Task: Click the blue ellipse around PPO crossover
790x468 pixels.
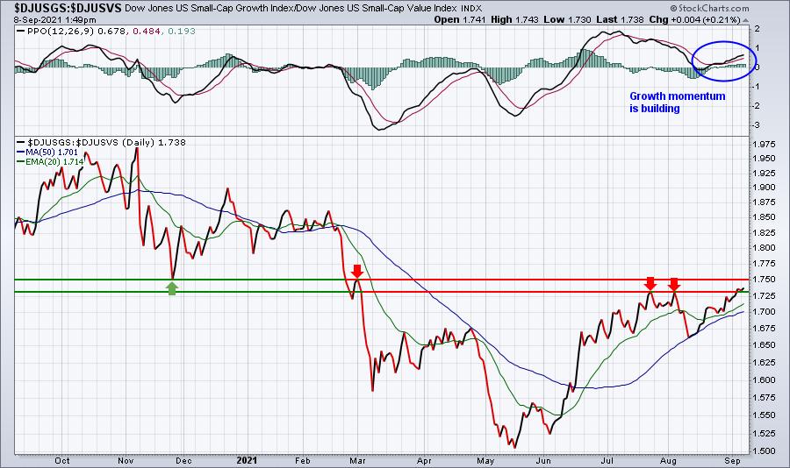Action: point(724,60)
